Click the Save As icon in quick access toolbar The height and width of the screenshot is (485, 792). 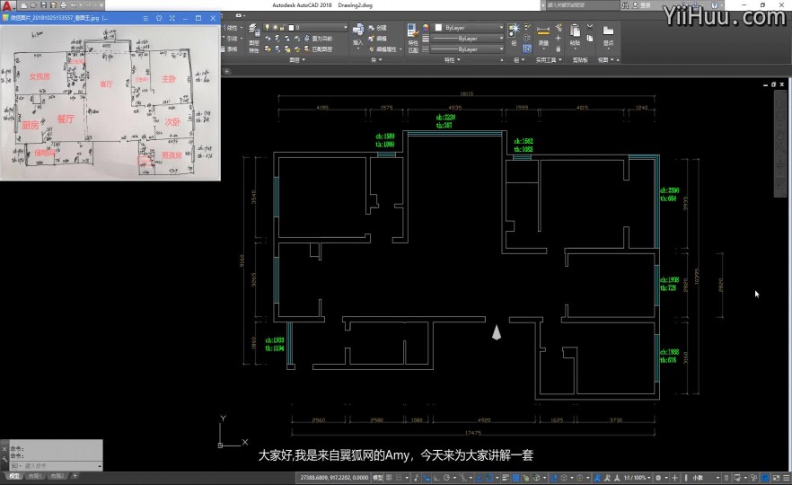click(53, 5)
